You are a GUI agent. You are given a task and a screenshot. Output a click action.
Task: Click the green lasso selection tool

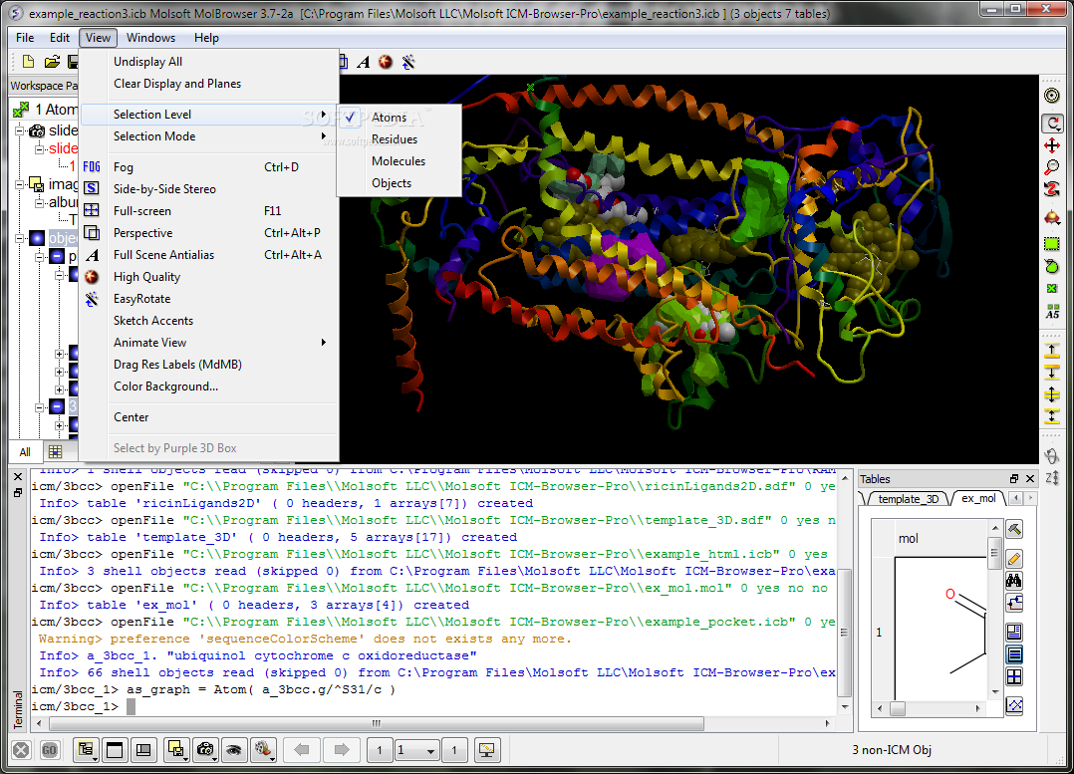(x=1051, y=266)
